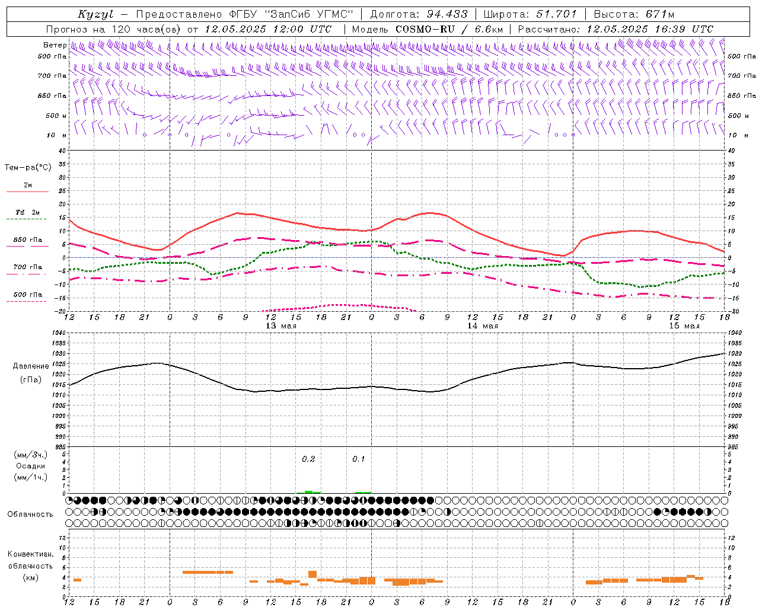Image resolution: width=759 pixels, height=607 pixels.
Task: Click the "Долгота: 94.433" header field
Action: click(x=420, y=14)
